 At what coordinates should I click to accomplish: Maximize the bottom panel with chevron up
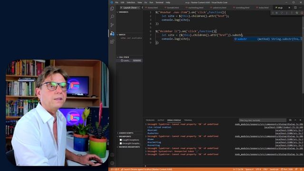(x=295, y=120)
